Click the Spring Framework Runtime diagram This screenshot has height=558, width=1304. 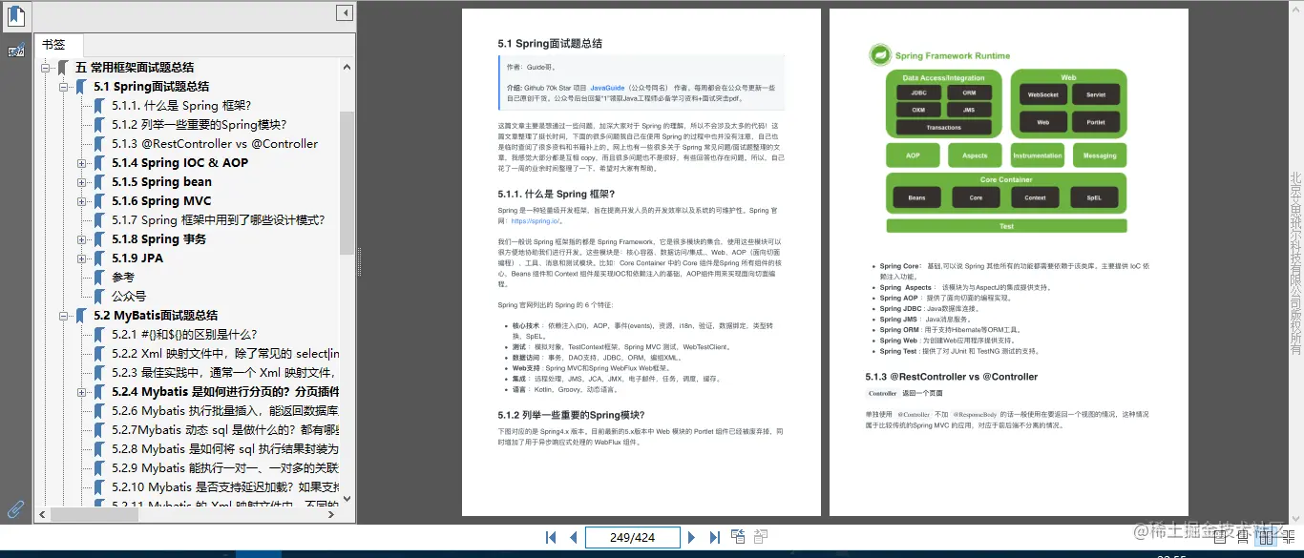(997, 136)
